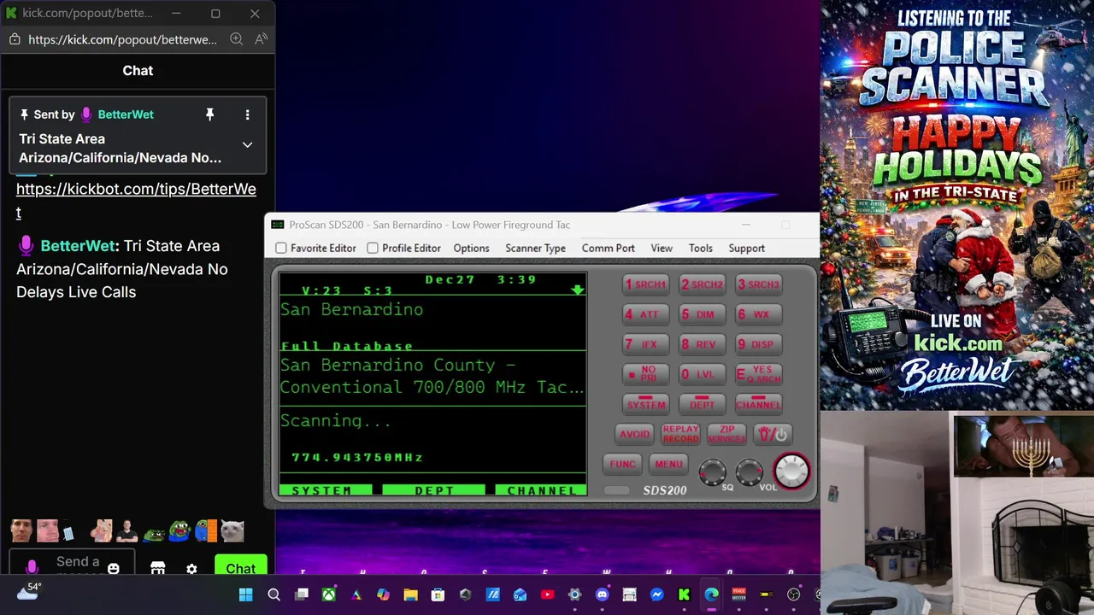
Task: Open Windows taskbar Search
Action: tap(273, 594)
